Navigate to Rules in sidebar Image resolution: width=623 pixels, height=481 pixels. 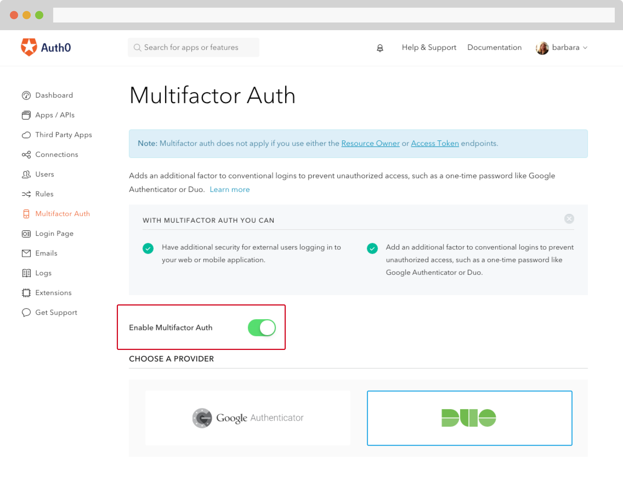[x=44, y=194]
